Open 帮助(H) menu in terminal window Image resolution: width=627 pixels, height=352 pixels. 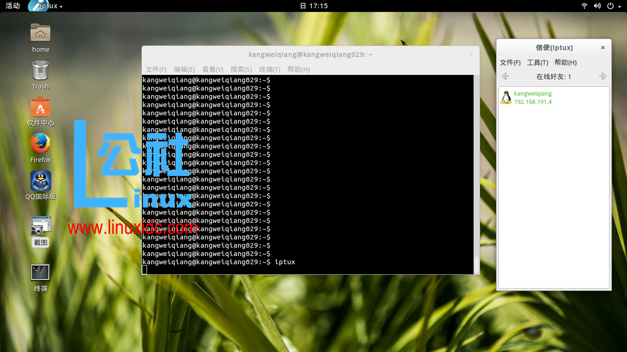tap(299, 69)
